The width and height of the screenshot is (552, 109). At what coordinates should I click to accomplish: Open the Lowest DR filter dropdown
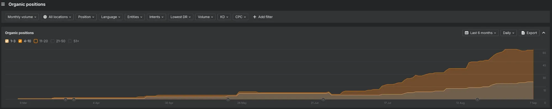pyautogui.click(x=181, y=17)
